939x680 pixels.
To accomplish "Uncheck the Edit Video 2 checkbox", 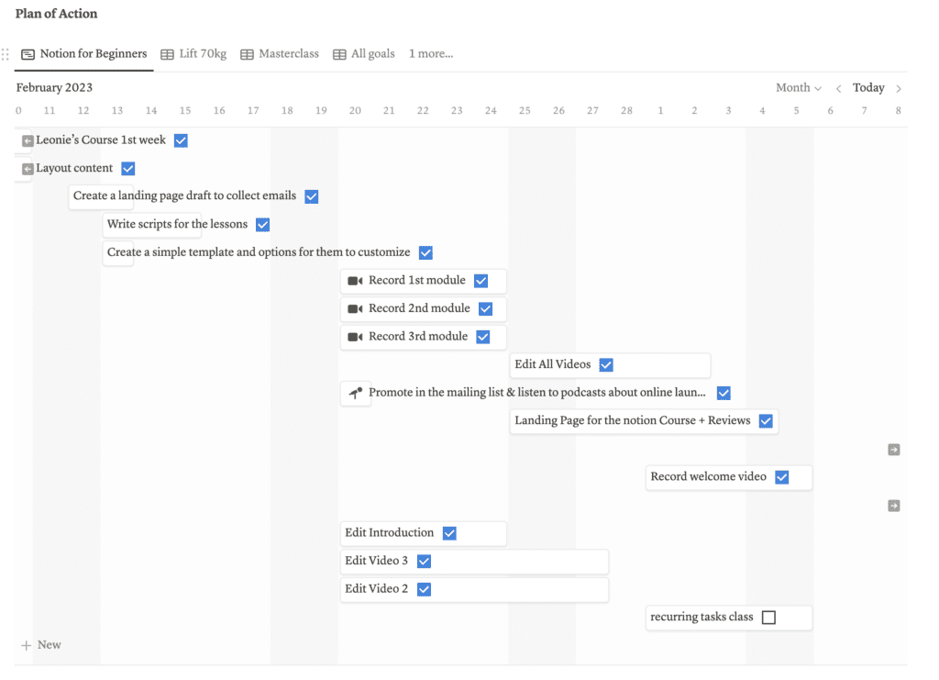I will coord(424,589).
